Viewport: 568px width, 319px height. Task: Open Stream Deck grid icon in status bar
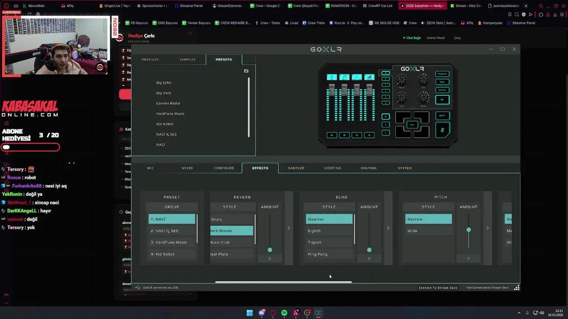point(517,288)
